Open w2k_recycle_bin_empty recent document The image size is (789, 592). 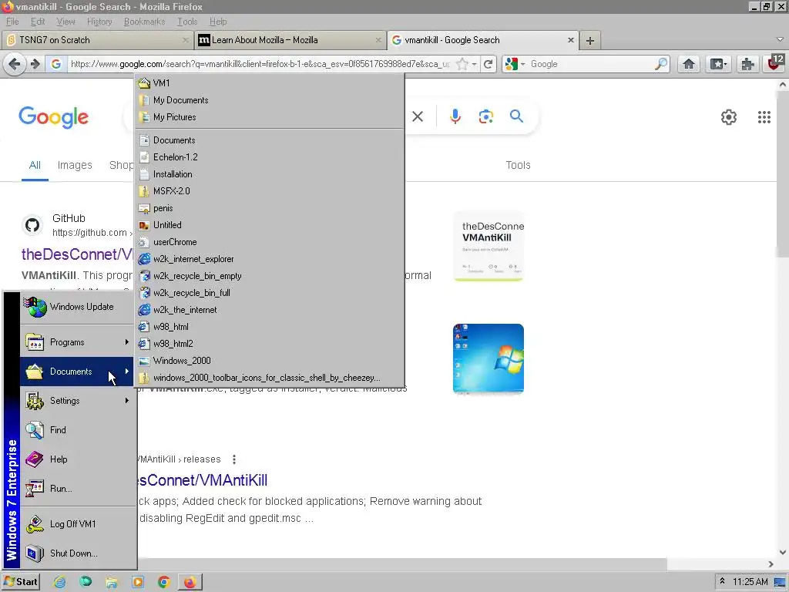[270, 276]
